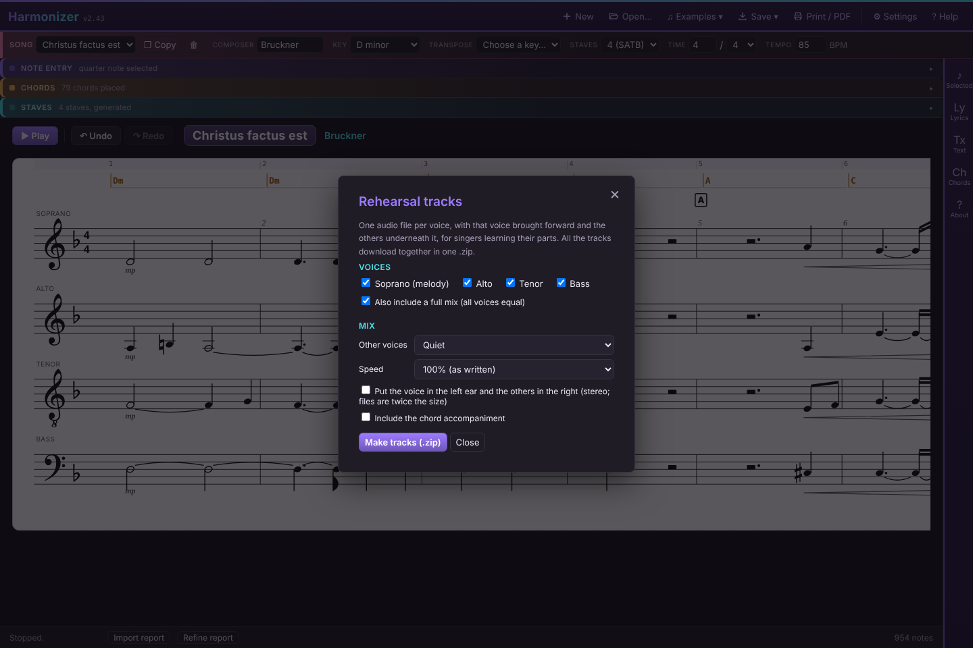Open the time signature denominator dropdown
Screen dimensions: 973x648
pos(742,45)
